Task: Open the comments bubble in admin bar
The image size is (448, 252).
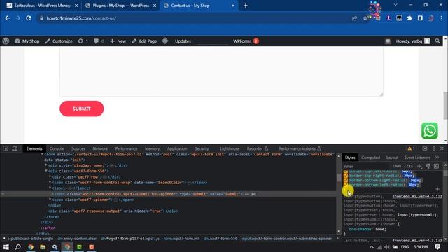Action: [99, 41]
